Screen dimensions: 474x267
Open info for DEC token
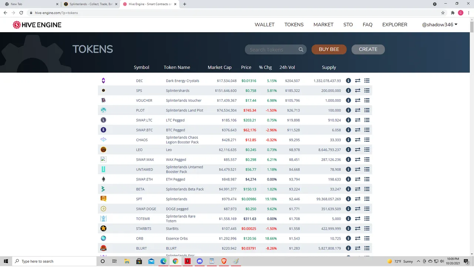pos(348,81)
